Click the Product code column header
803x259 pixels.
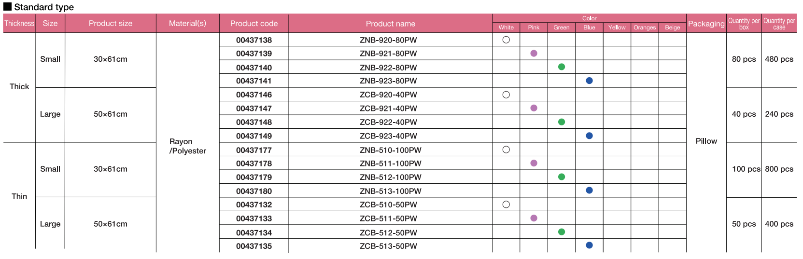click(x=254, y=24)
